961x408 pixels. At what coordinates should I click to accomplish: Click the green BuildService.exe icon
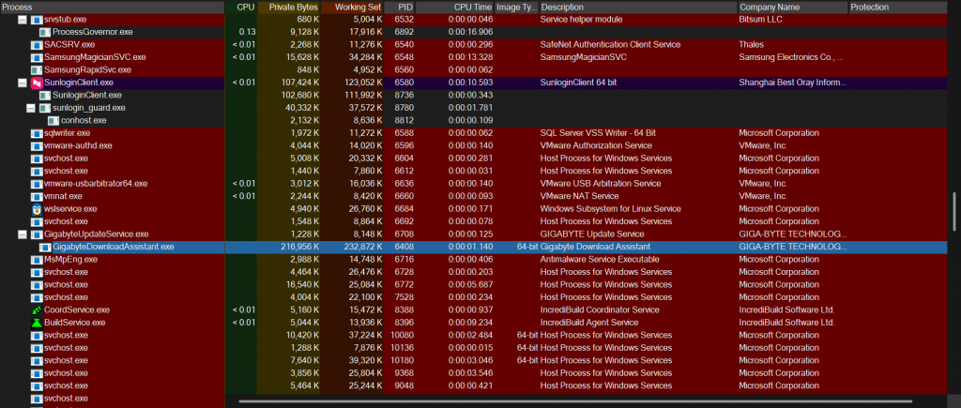click(37, 323)
